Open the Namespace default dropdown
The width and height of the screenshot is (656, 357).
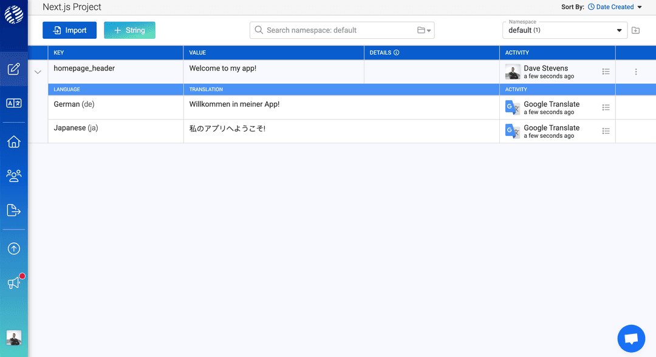(564, 30)
